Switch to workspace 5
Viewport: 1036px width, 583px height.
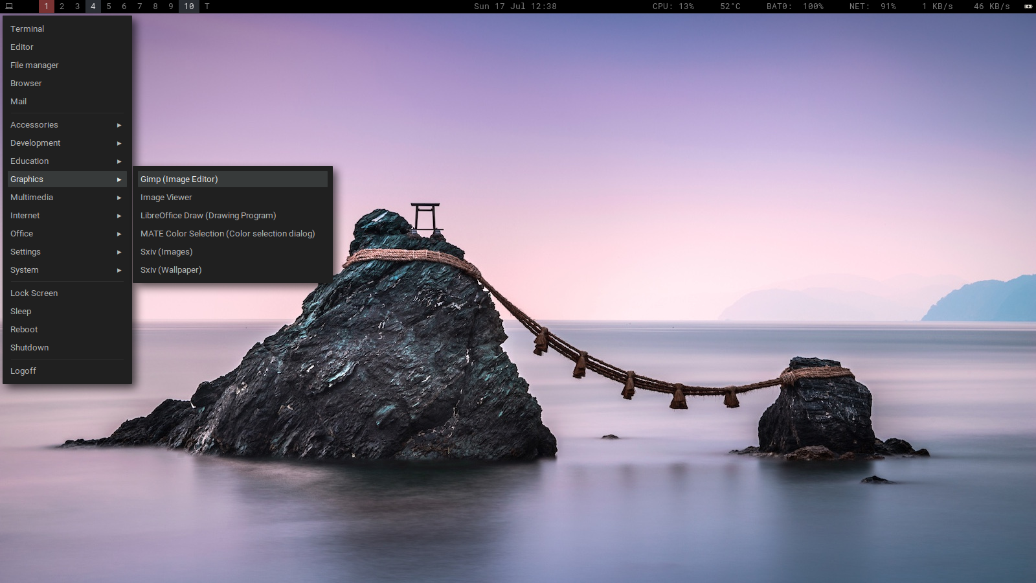[109, 6]
